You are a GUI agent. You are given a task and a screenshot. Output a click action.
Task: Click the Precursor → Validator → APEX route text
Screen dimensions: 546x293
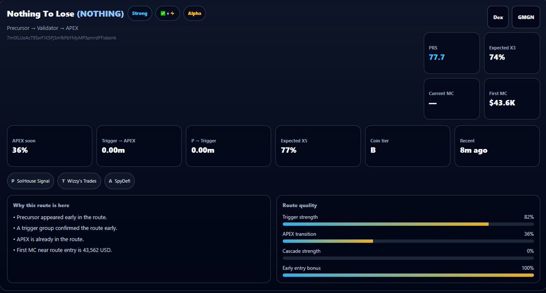click(43, 28)
